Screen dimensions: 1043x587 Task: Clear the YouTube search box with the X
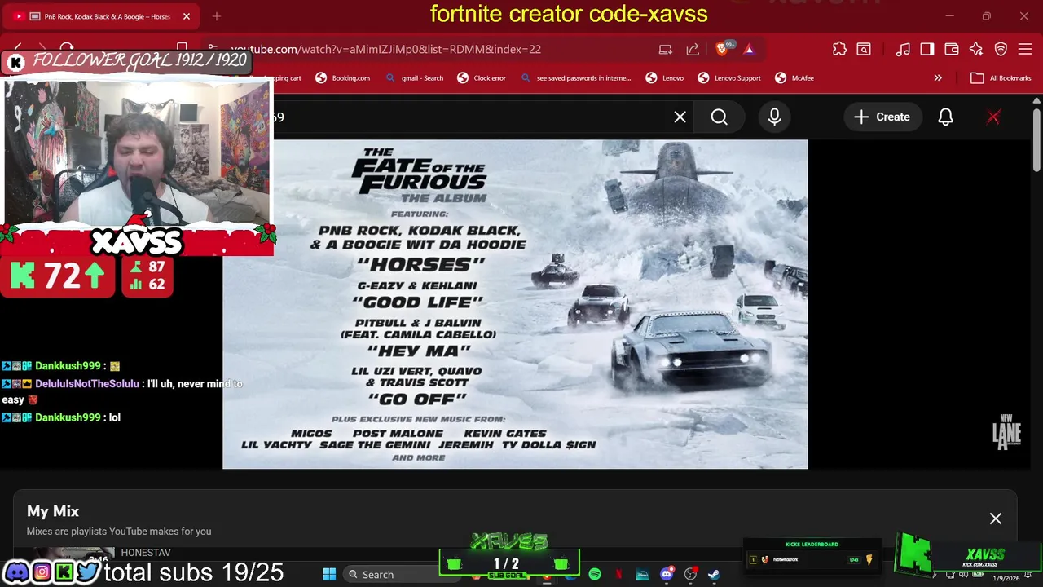point(680,117)
